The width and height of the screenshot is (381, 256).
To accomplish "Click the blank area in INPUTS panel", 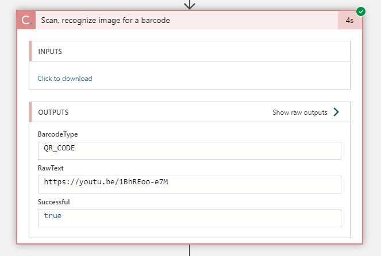I will click(x=230, y=79).
